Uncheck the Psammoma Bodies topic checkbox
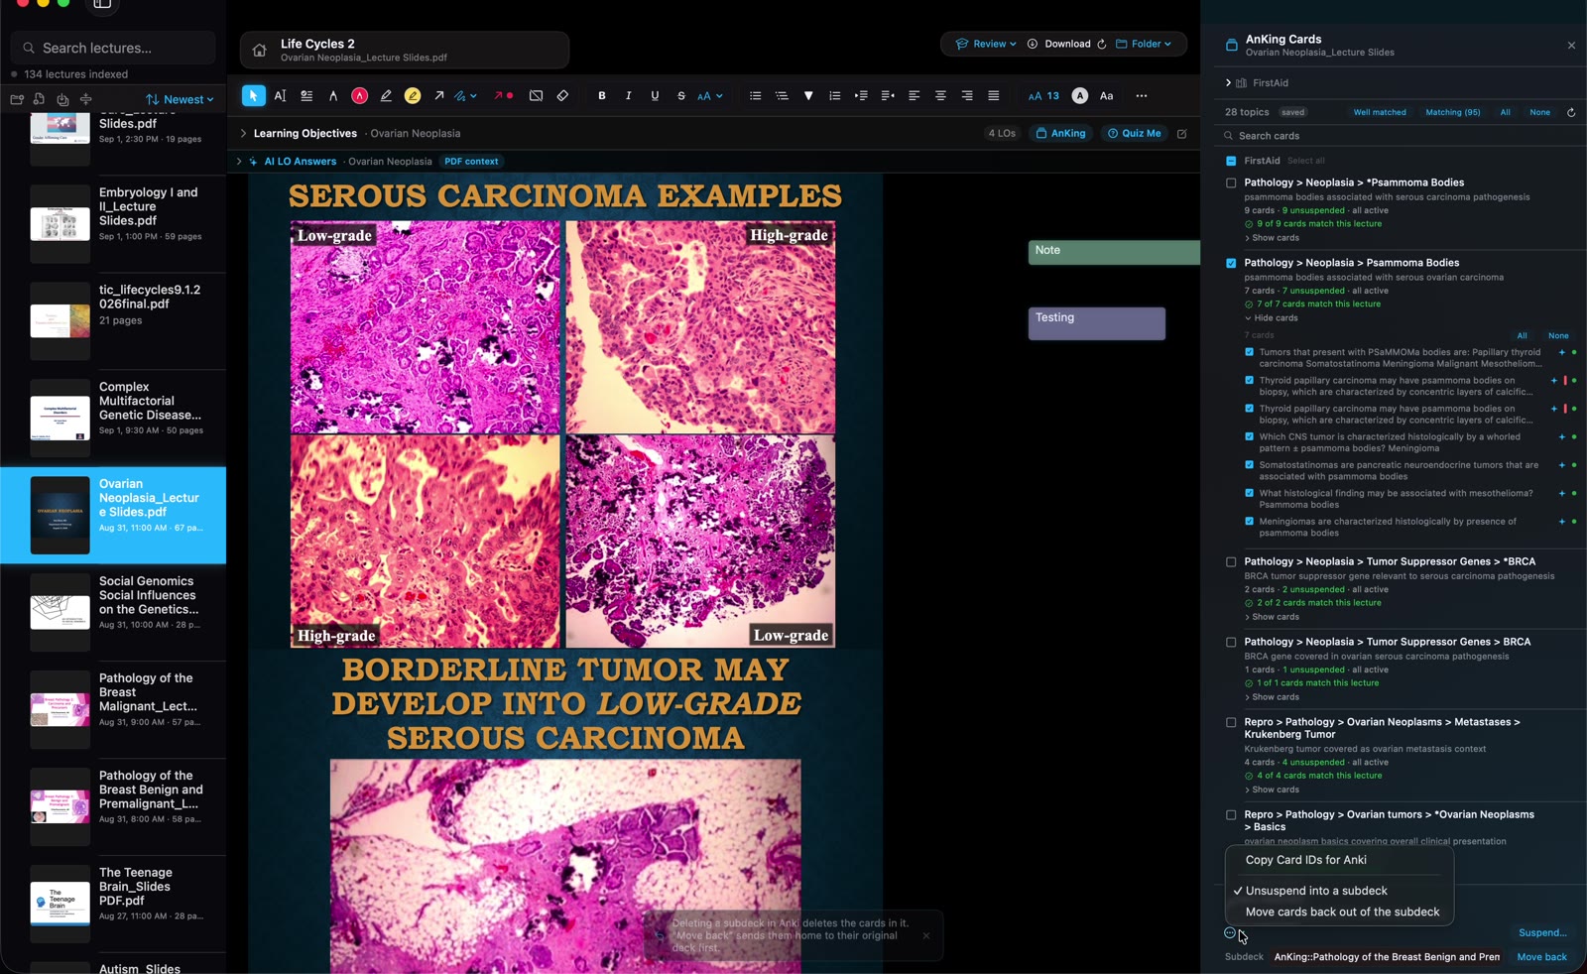Screen dimensions: 1587x974 tap(1231, 263)
